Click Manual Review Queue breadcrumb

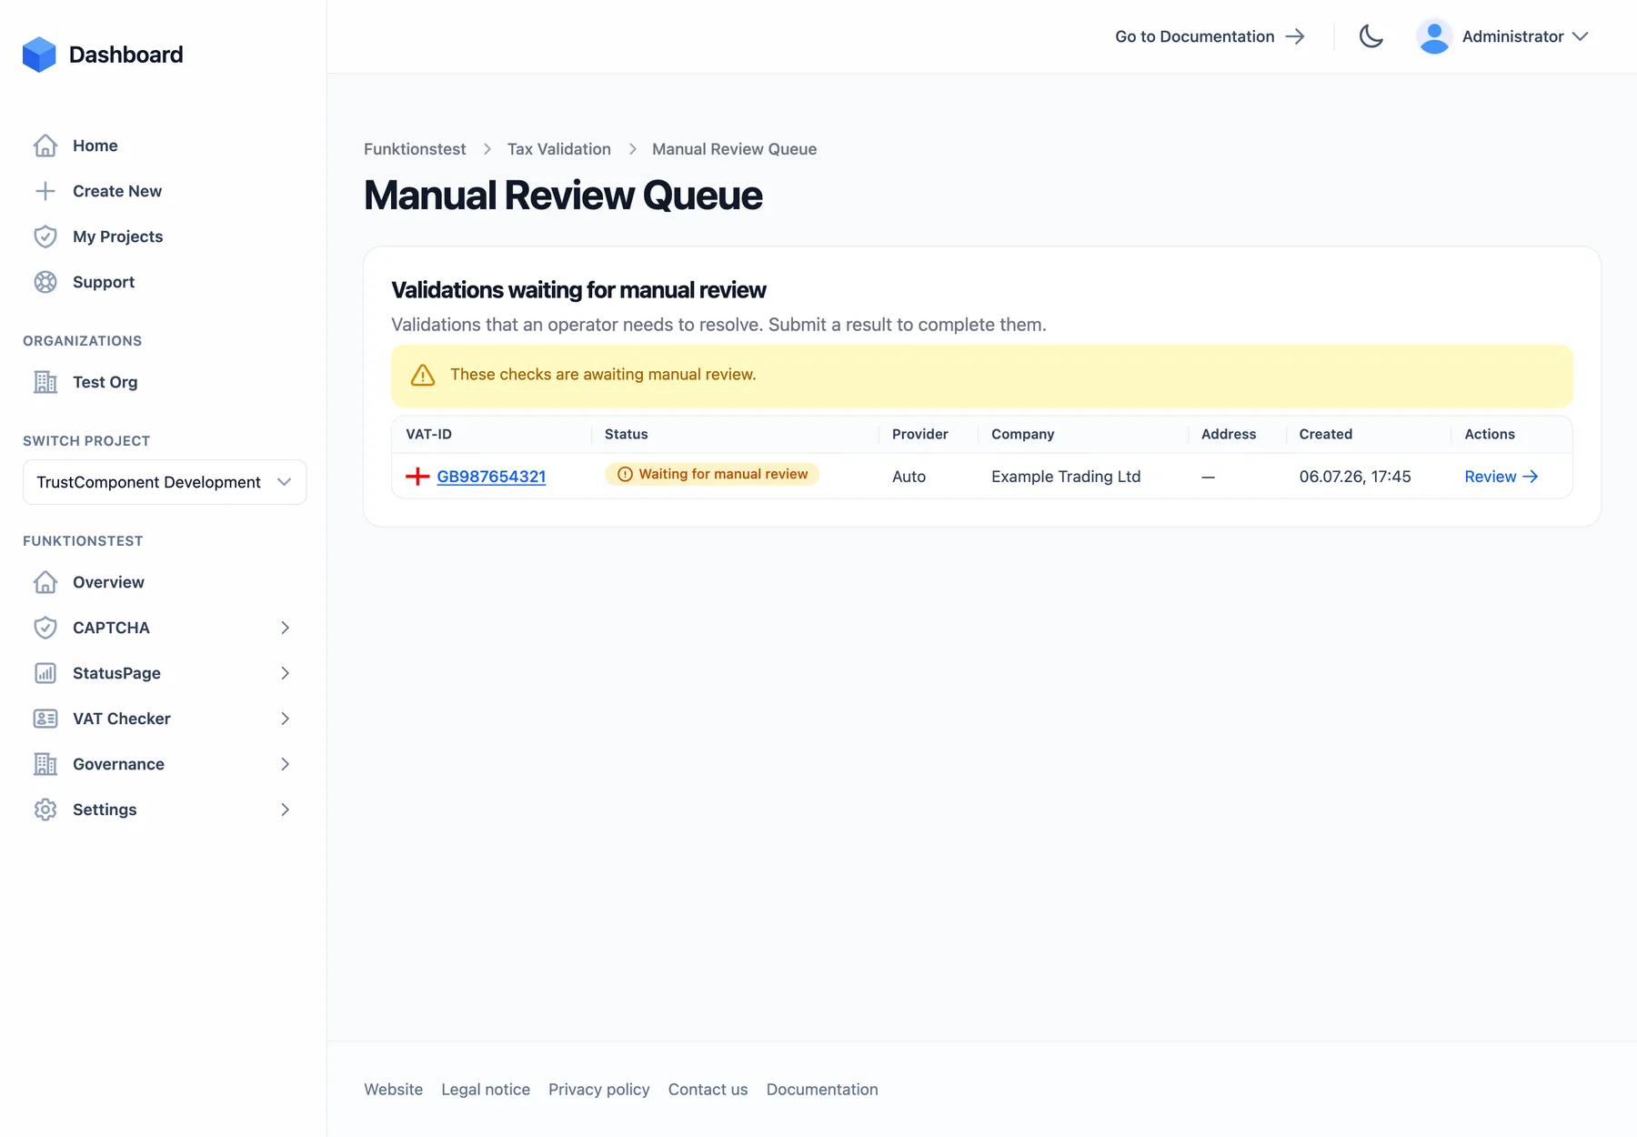pyautogui.click(x=734, y=149)
